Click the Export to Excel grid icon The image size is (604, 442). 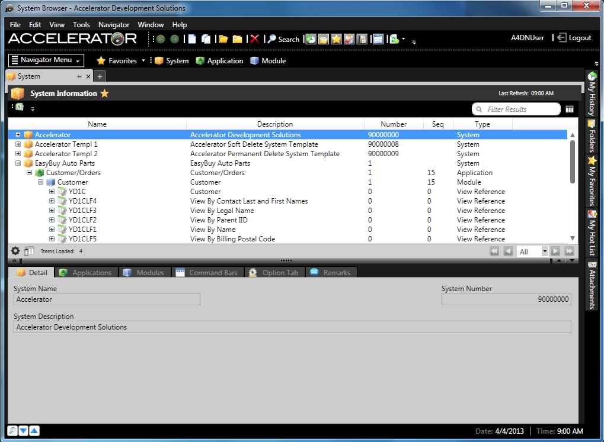[19, 107]
